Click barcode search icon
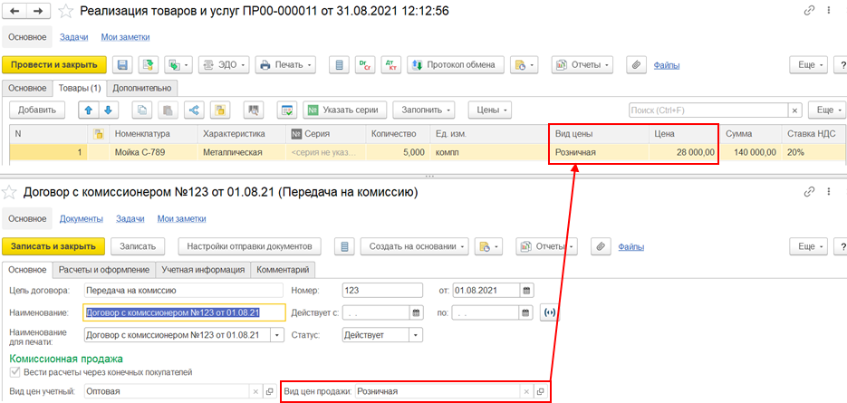The height and width of the screenshot is (403, 847). tap(252, 110)
